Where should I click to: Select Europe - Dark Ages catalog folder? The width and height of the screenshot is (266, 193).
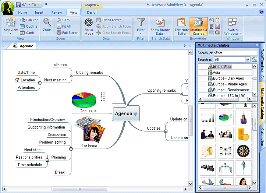point(226,78)
